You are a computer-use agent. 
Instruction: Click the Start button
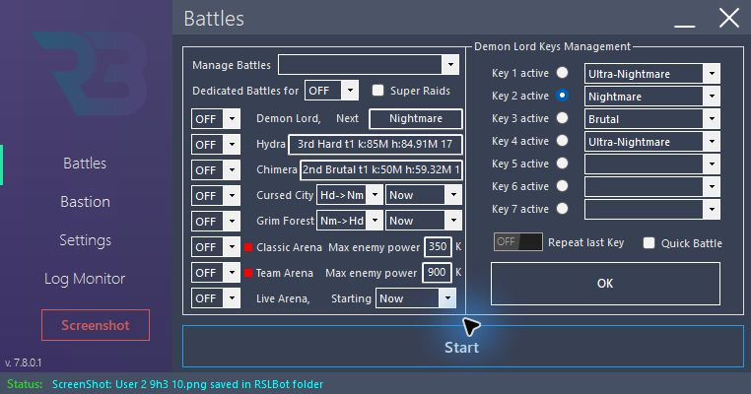[462, 346]
